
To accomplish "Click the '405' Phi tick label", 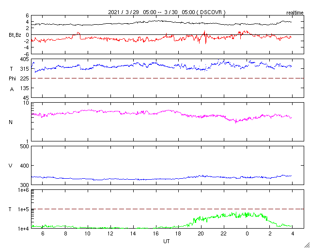I will click(x=25, y=59).
